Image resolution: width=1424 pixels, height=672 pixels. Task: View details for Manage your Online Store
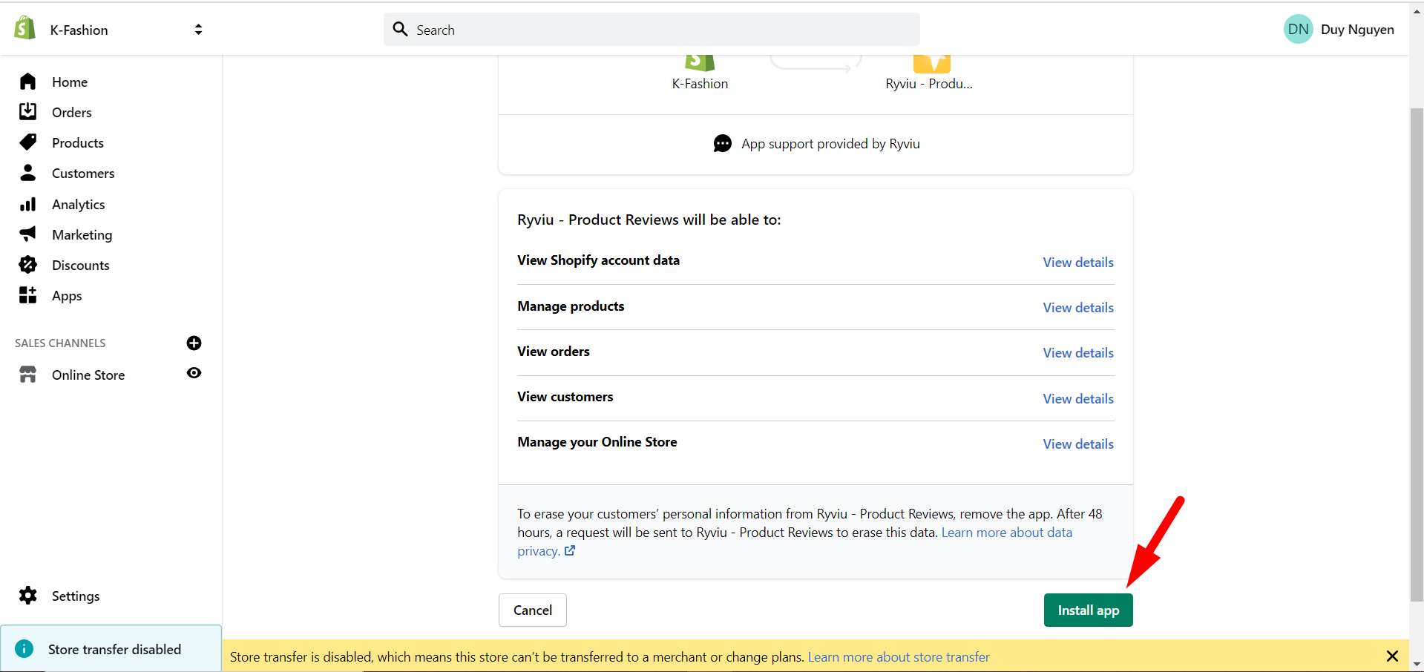point(1078,444)
